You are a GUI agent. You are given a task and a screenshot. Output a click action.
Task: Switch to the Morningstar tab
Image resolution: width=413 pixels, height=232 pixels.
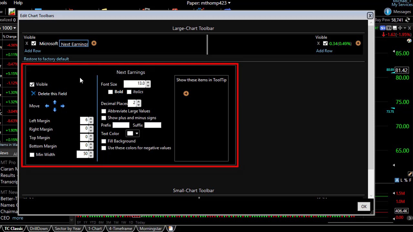(151, 228)
